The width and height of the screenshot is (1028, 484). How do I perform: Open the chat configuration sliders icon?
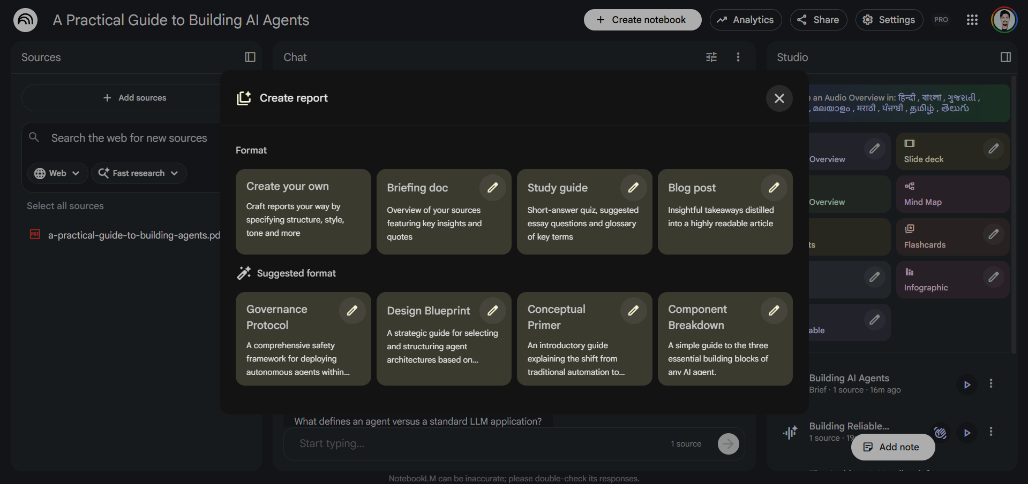click(711, 57)
